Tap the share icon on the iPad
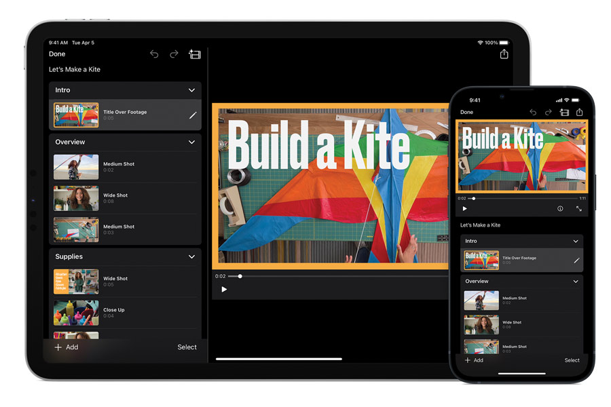 (504, 54)
